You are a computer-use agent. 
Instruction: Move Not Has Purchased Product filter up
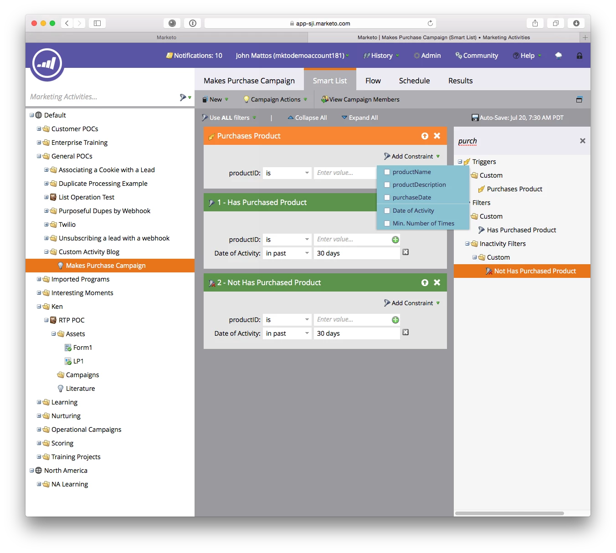coord(425,282)
